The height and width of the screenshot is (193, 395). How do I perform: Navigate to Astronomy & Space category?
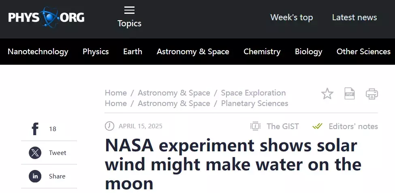[193, 51]
